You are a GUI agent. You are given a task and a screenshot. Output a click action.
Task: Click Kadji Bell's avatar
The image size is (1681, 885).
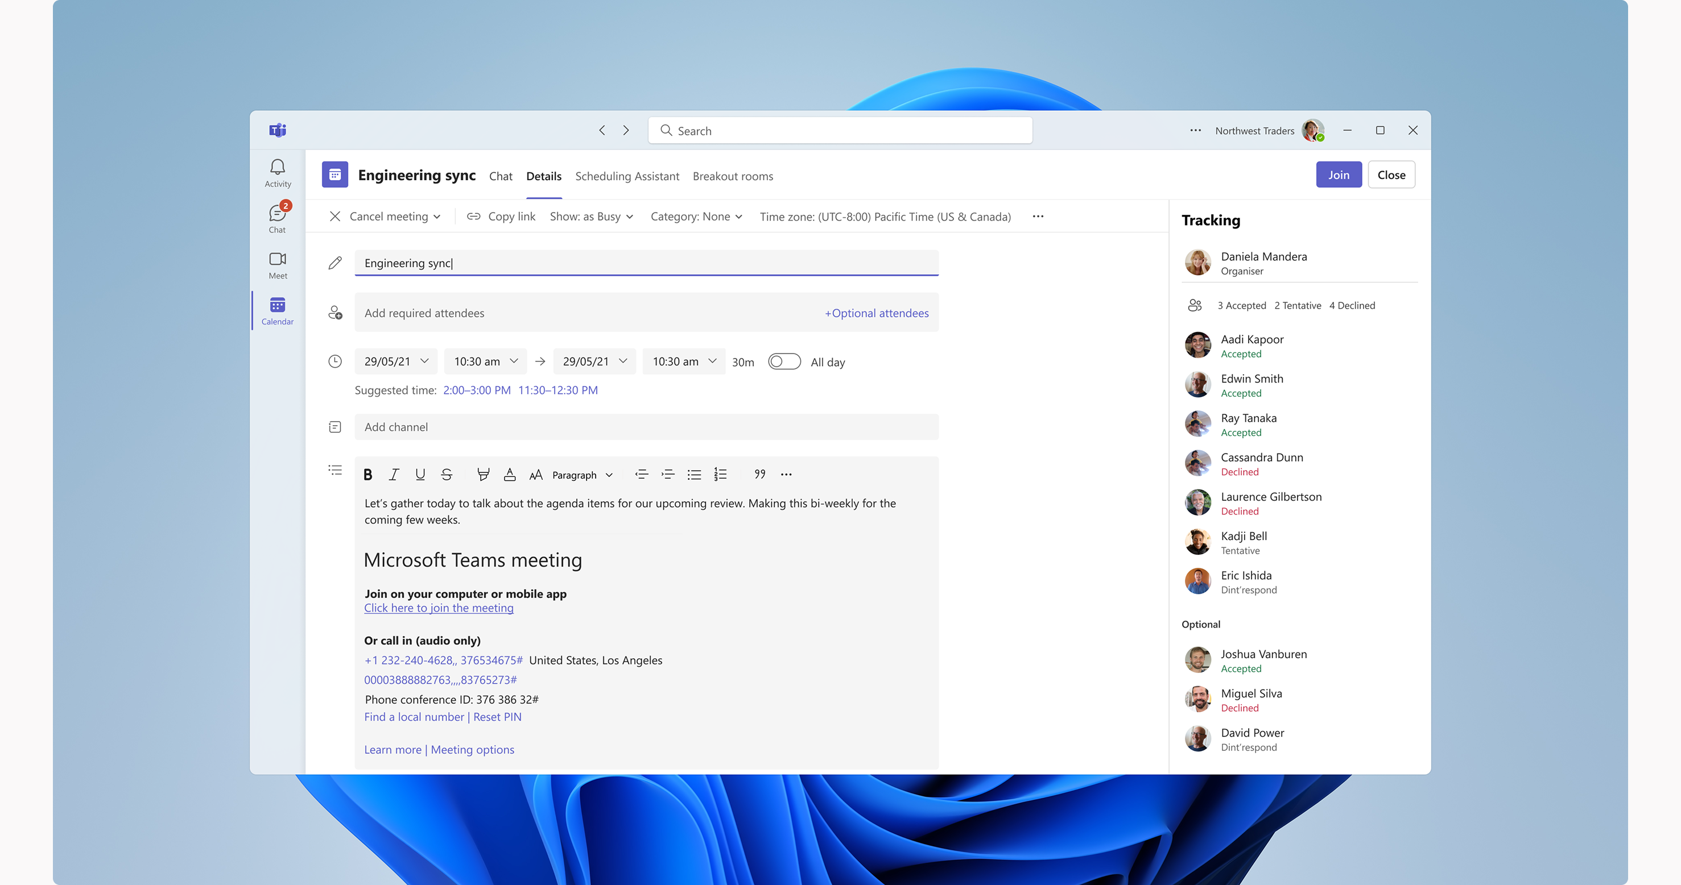1197,542
